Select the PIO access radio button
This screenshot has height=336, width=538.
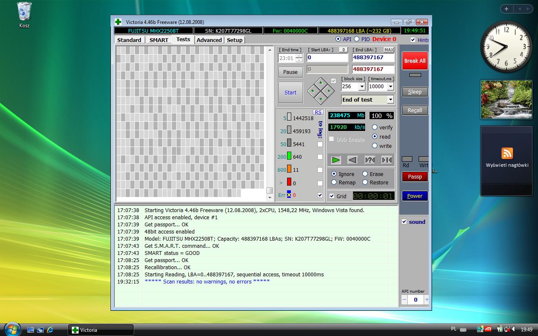356,39
